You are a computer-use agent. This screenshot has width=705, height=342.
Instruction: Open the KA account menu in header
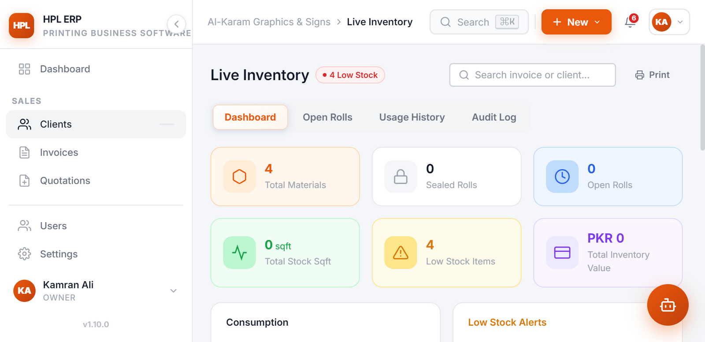click(x=669, y=22)
